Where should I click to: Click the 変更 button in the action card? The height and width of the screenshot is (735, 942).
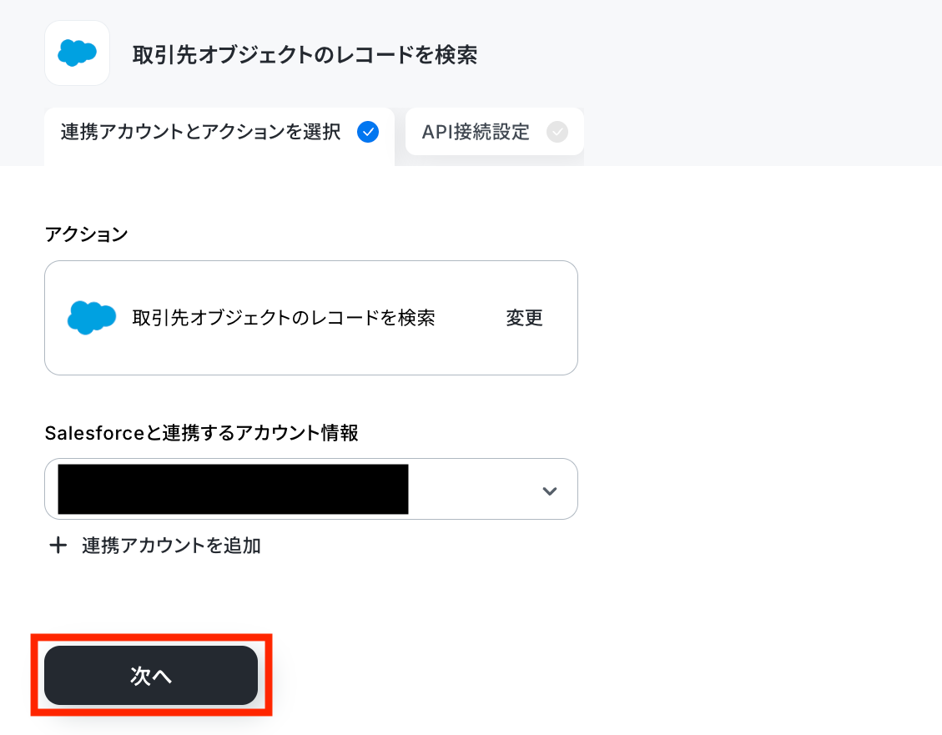click(x=524, y=318)
